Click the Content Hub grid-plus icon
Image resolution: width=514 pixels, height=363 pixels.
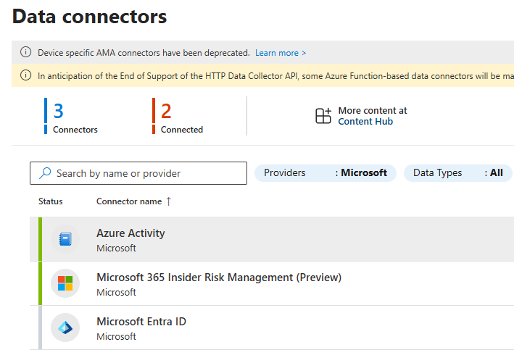tap(323, 116)
